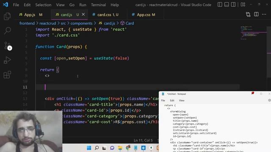Screen dimensions: 271x152
Task: Click the editor minimap
Action: click(x=253, y=33)
